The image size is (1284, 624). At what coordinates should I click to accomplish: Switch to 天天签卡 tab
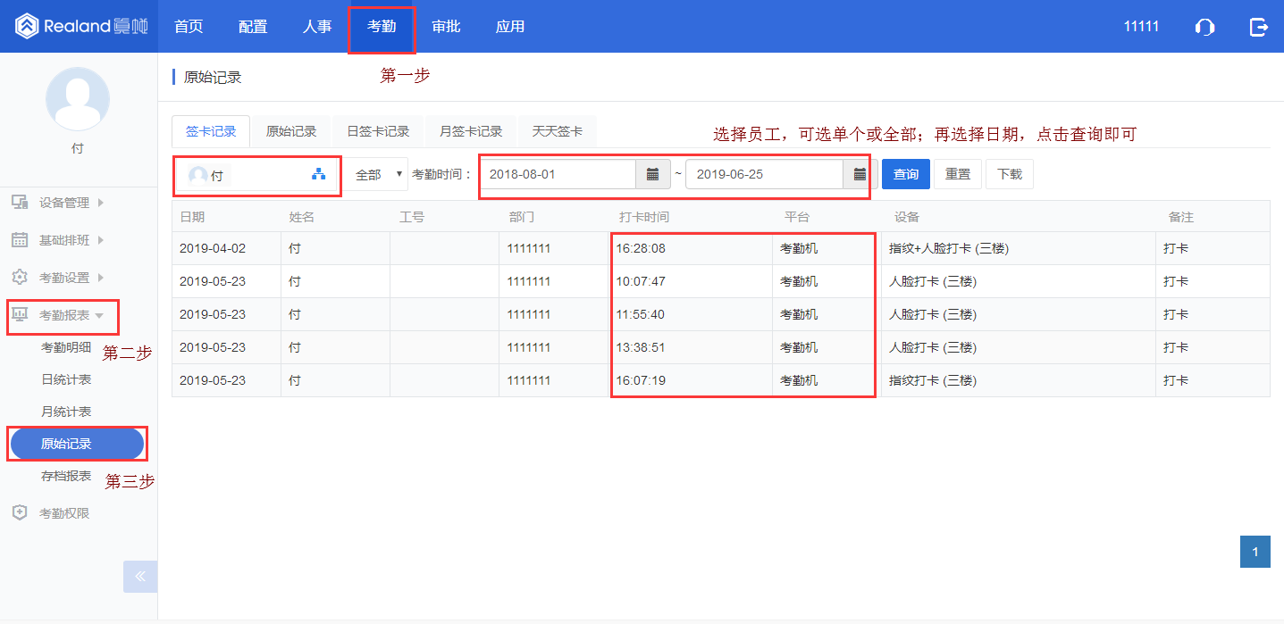[558, 131]
